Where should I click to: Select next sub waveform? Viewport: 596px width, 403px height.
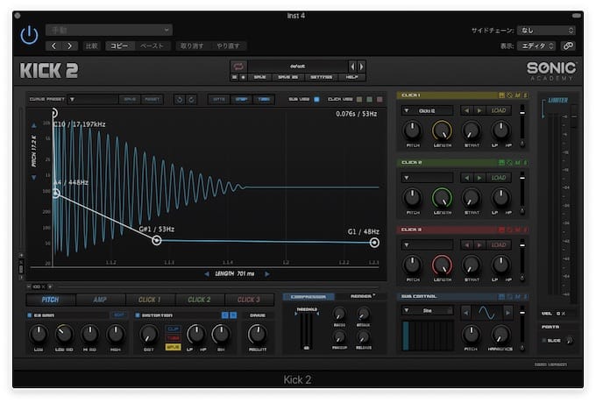point(507,313)
